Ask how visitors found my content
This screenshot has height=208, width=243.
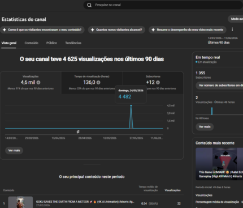42,29
